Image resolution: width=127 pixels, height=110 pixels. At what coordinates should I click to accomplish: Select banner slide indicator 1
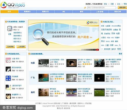point(94,50)
